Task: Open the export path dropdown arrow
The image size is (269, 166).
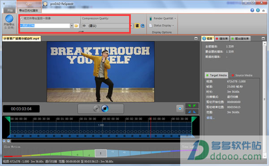Action: pos(72,26)
